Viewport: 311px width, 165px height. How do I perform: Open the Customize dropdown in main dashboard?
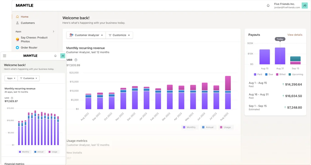[119, 35]
